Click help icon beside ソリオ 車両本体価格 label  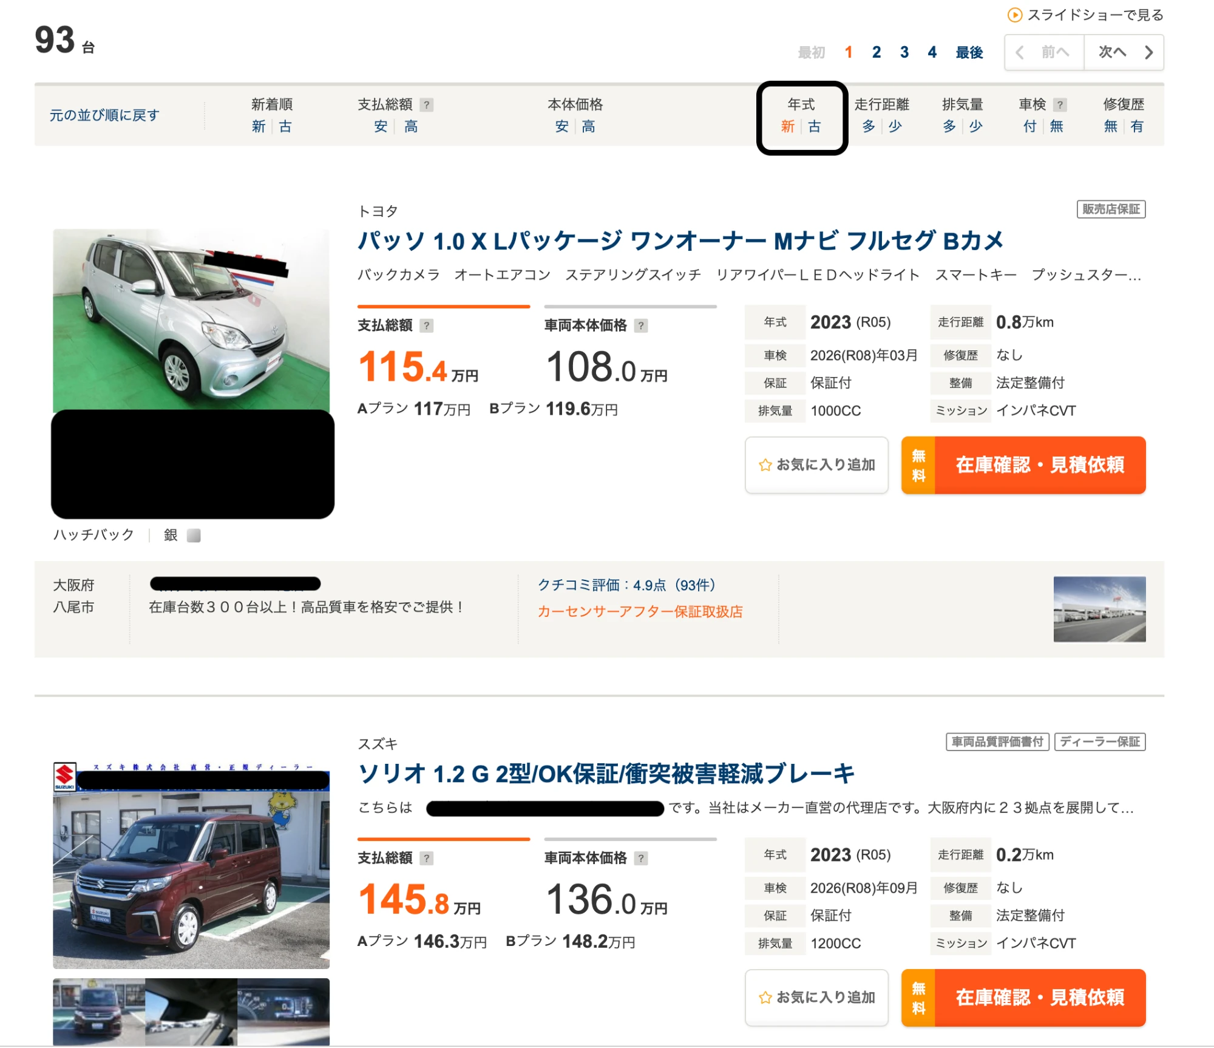click(x=640, y=859)
